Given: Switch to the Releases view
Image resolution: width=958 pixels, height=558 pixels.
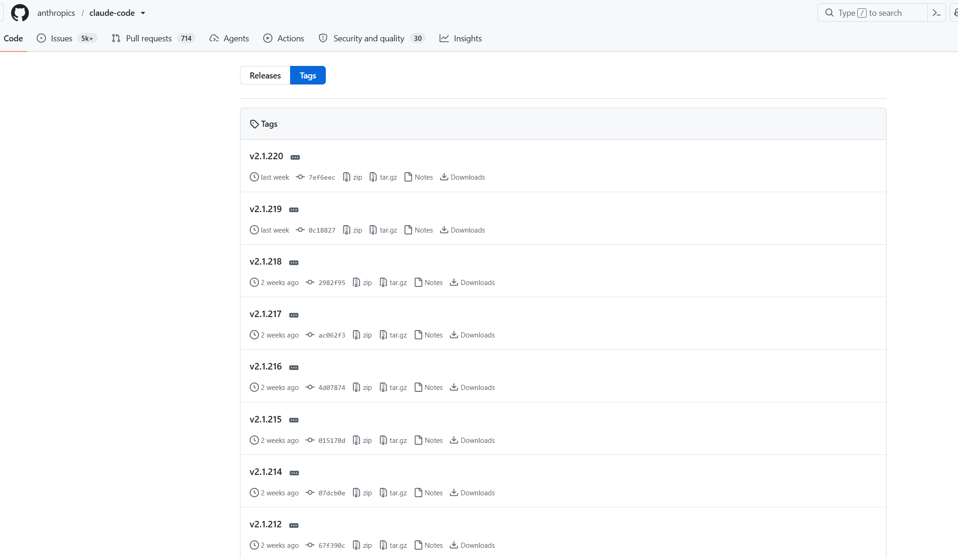Looking at the screenshot, I should 265,75.
